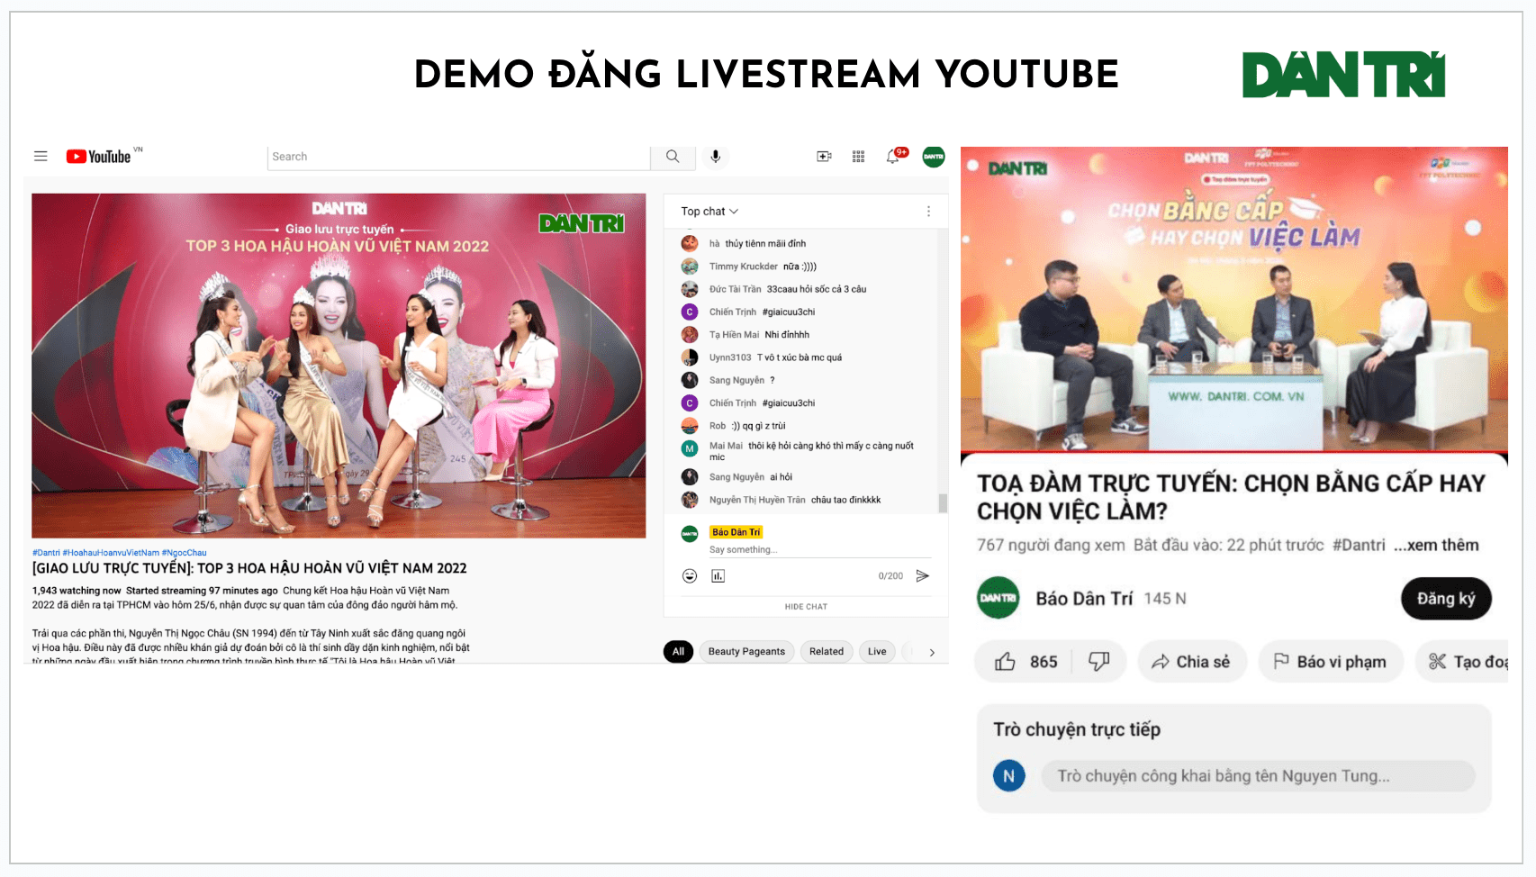Click the chat scrollbar thumb
The width and height of the screenshot is (1536, 877).
coord(943,503)
